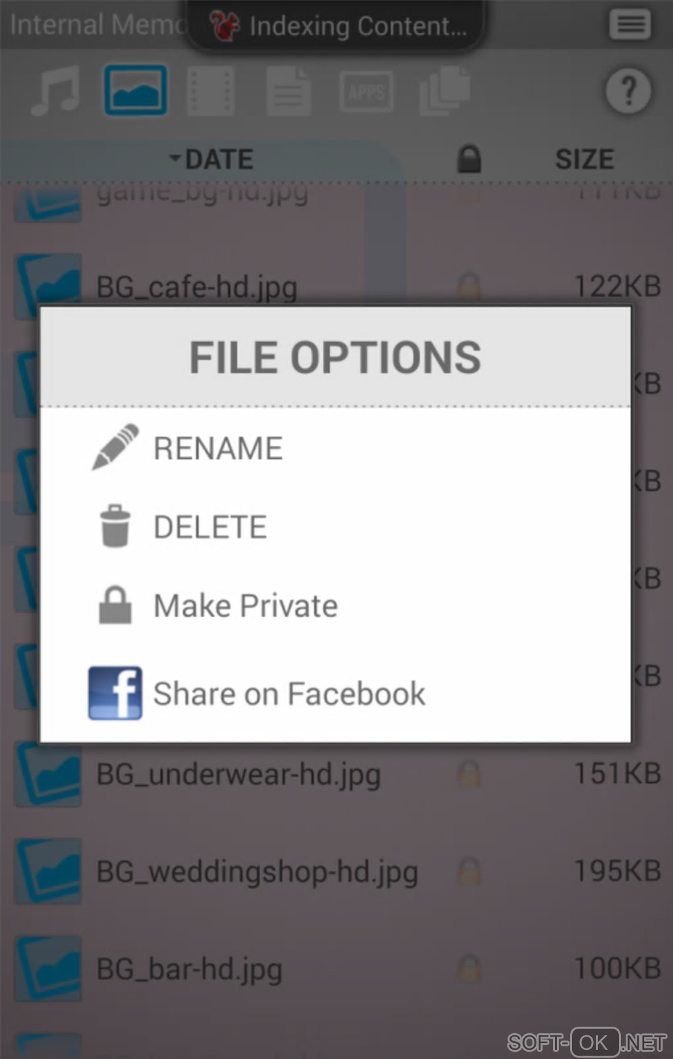The height and width of the screenshot is (1059, 673).
Task: Sort by the SIZE column header
Action: 584,159
